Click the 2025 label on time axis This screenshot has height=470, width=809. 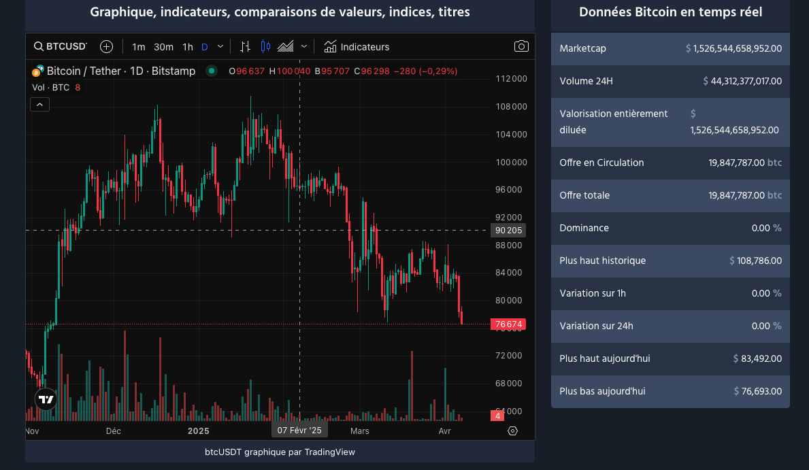(199, 431)
